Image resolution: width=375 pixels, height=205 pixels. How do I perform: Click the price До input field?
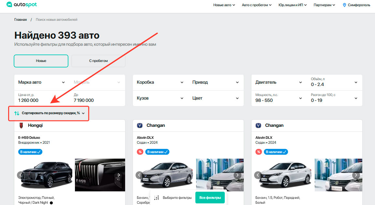97,98
